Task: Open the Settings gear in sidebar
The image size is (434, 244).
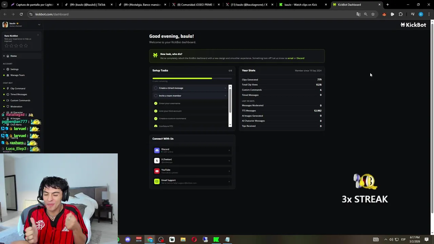Action: [8, 69]
